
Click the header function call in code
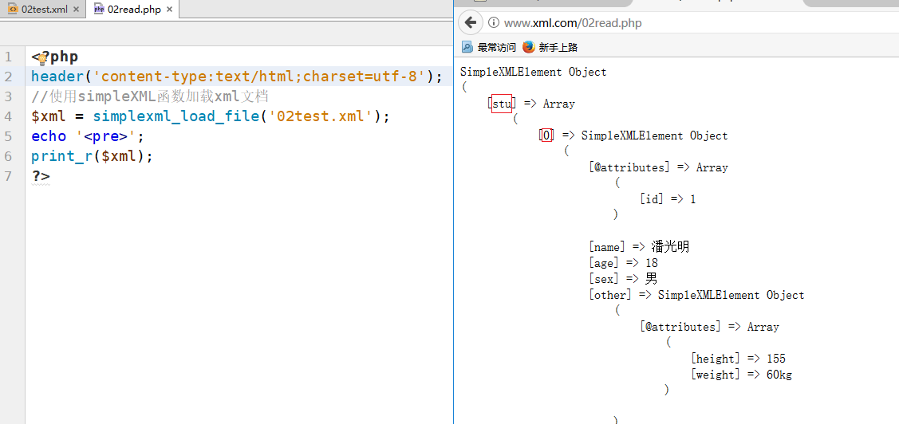coord(57,77)
